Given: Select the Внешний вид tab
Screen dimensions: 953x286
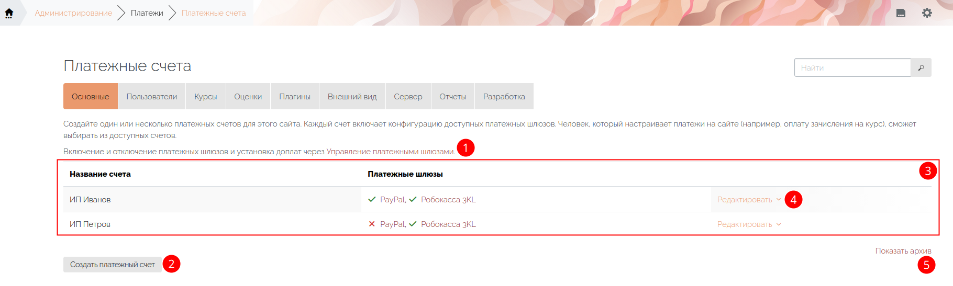Looking at the screenshot, I should (x=352, y=97).
